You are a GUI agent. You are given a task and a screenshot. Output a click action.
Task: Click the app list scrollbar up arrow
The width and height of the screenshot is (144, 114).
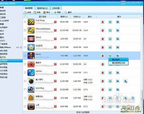[x=142, y=16]
